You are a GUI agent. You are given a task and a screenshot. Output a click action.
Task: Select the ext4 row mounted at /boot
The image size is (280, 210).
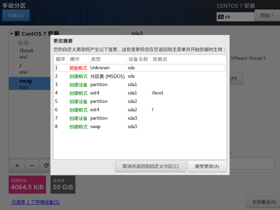point(105,93)
